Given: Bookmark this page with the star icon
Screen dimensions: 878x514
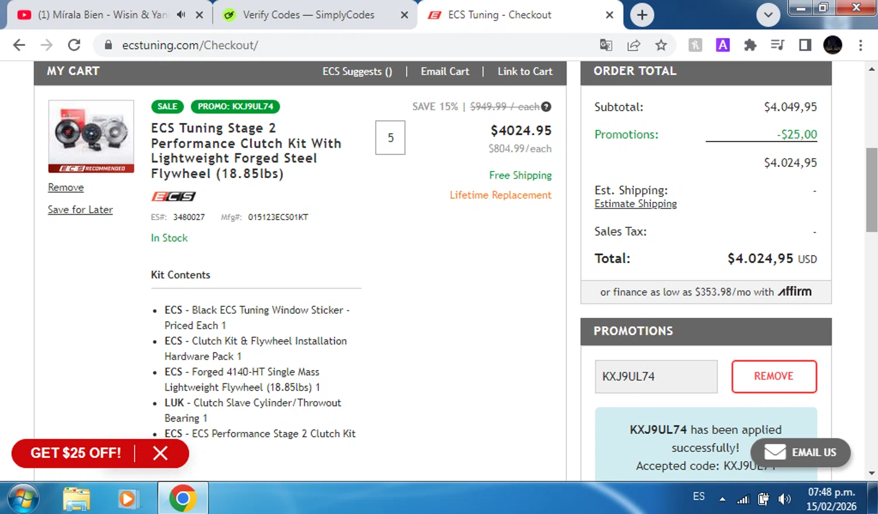Looking at the screenshot, I should click(661, 45).
